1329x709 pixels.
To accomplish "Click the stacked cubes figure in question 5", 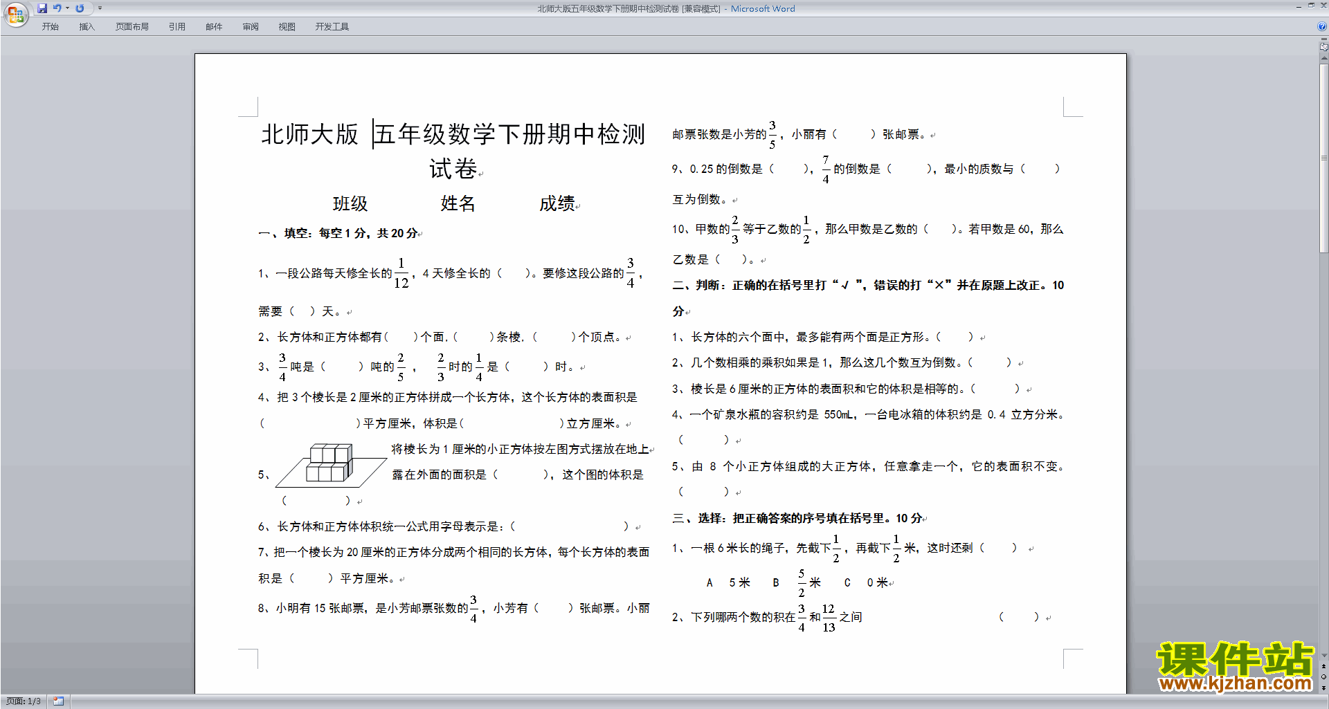I will [x=330, y=464].
